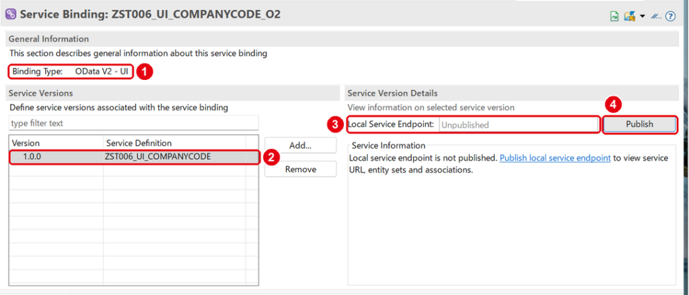
Task: Click the folder-with-key icon in header toolbar
Action: click(630, 17)
